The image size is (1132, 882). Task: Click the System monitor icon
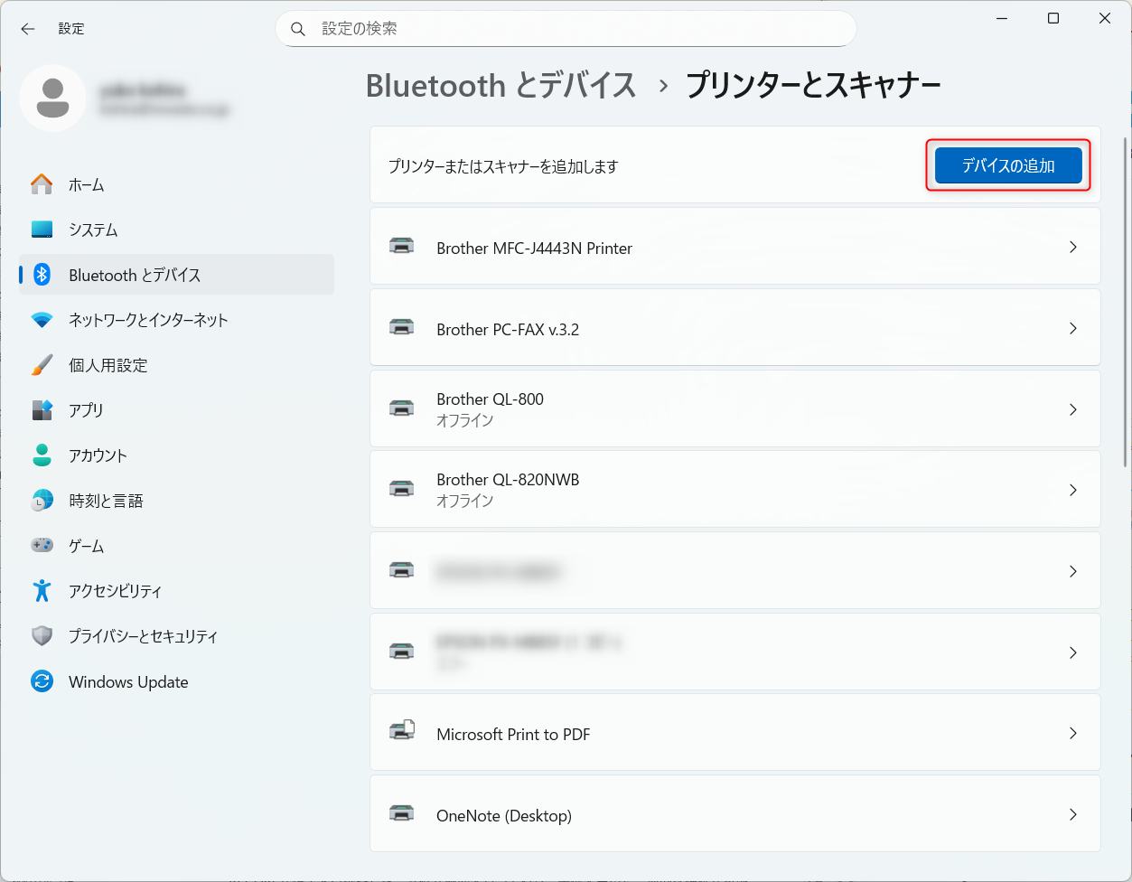click(x=42, y=230)
